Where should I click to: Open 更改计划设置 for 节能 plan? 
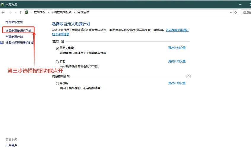177,61
